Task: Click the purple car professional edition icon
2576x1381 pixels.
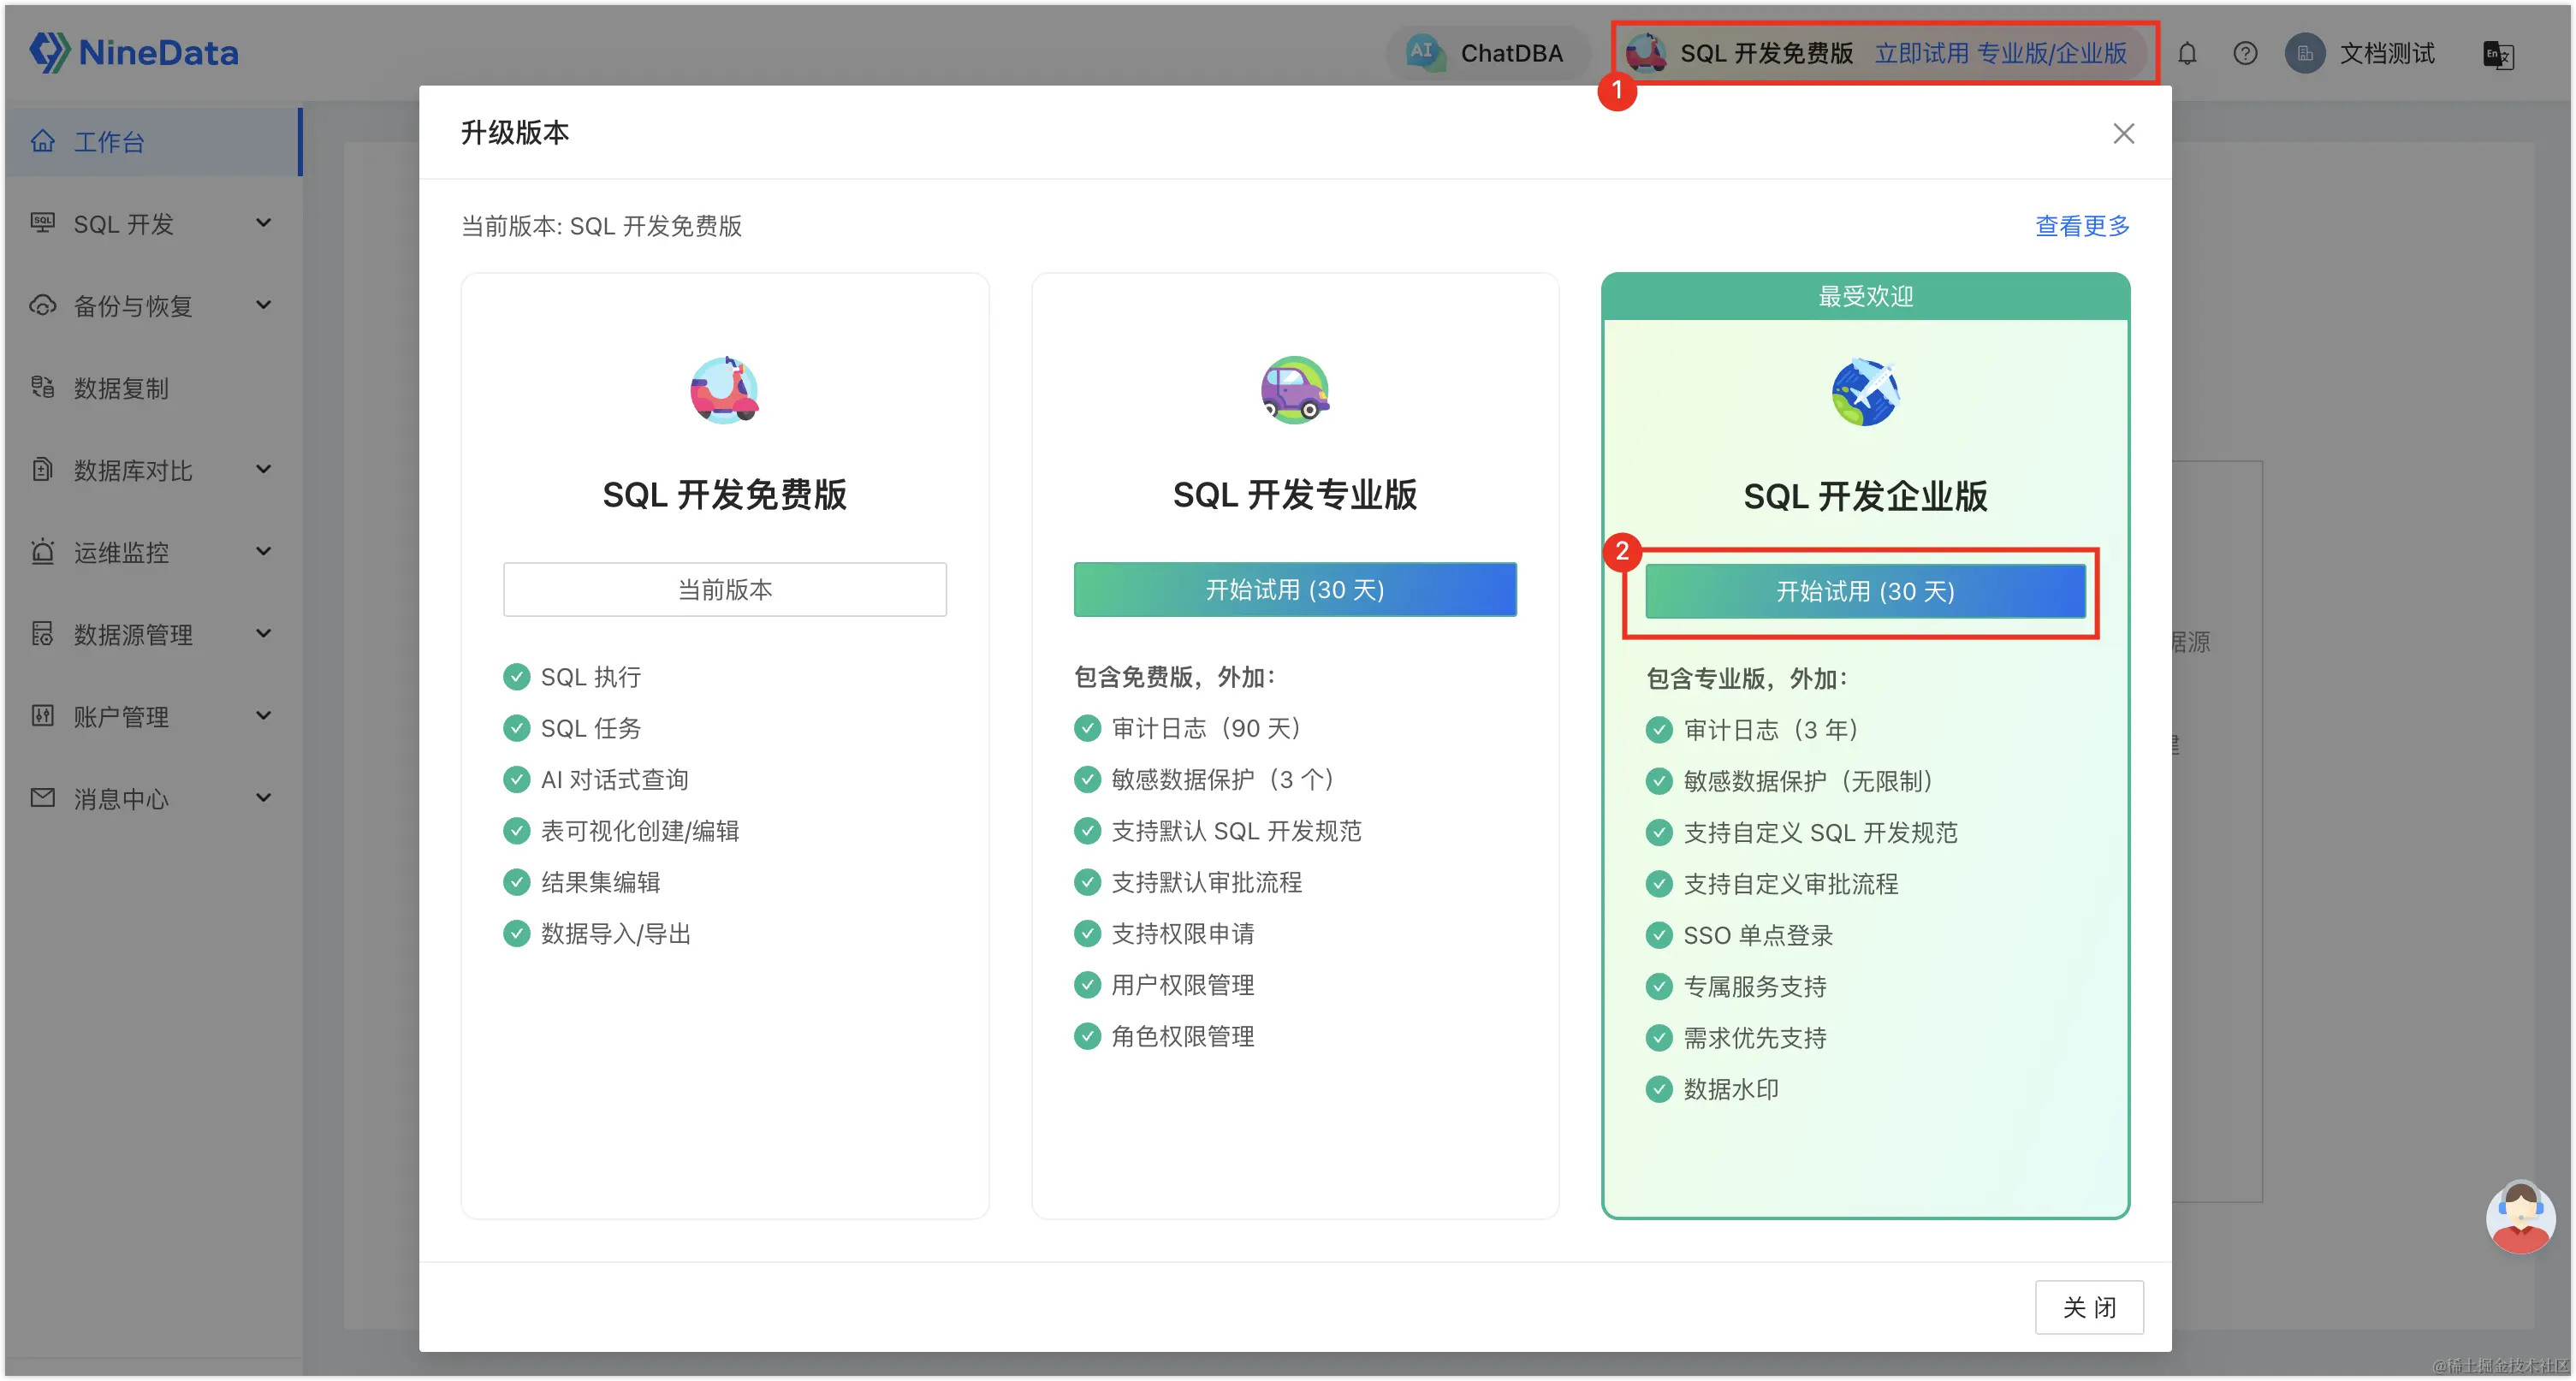Action: click(x=1294, y=390)
